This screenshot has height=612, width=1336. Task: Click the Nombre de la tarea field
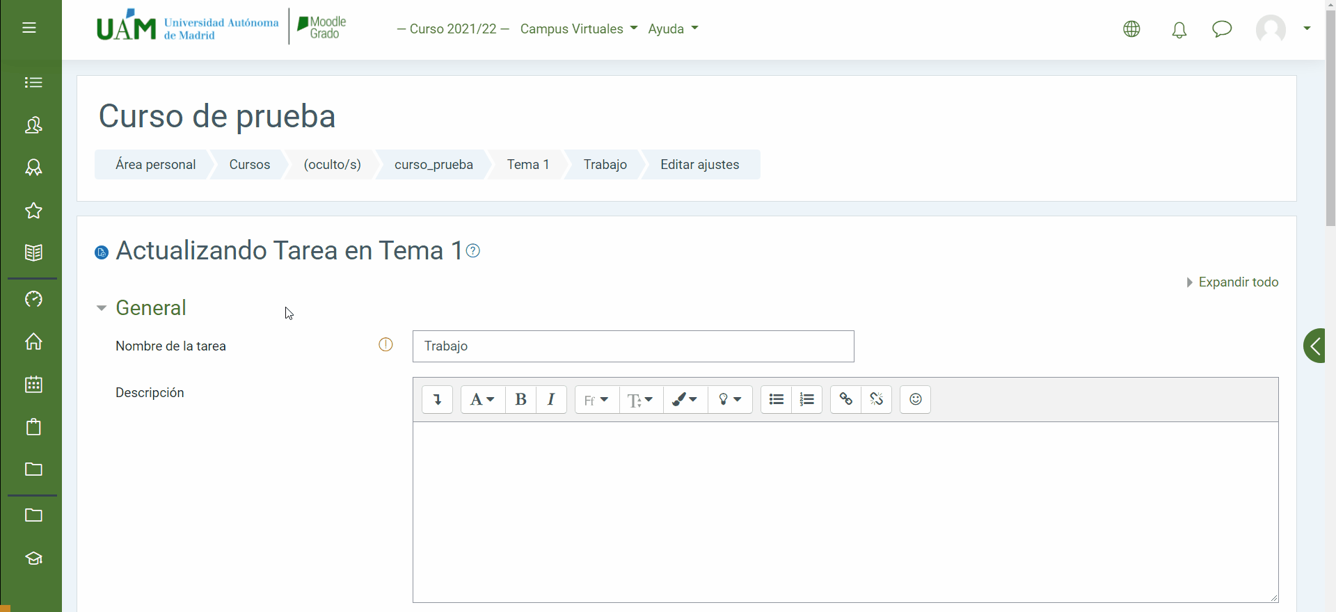coord(633,346)
